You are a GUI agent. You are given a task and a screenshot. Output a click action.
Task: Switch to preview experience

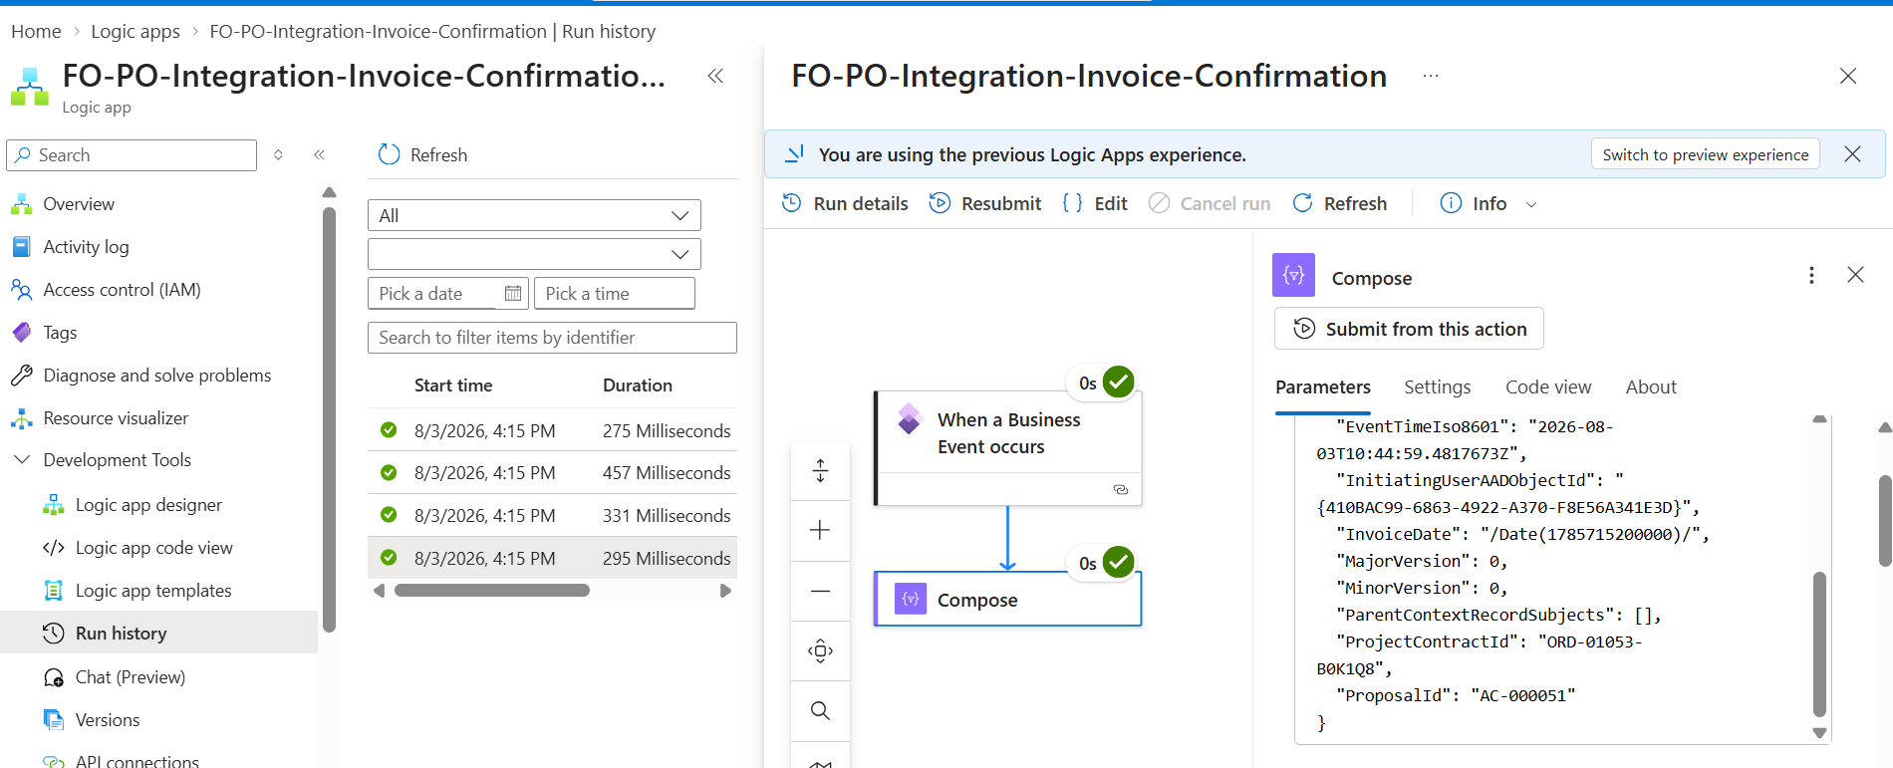(x=1705, y=154)
